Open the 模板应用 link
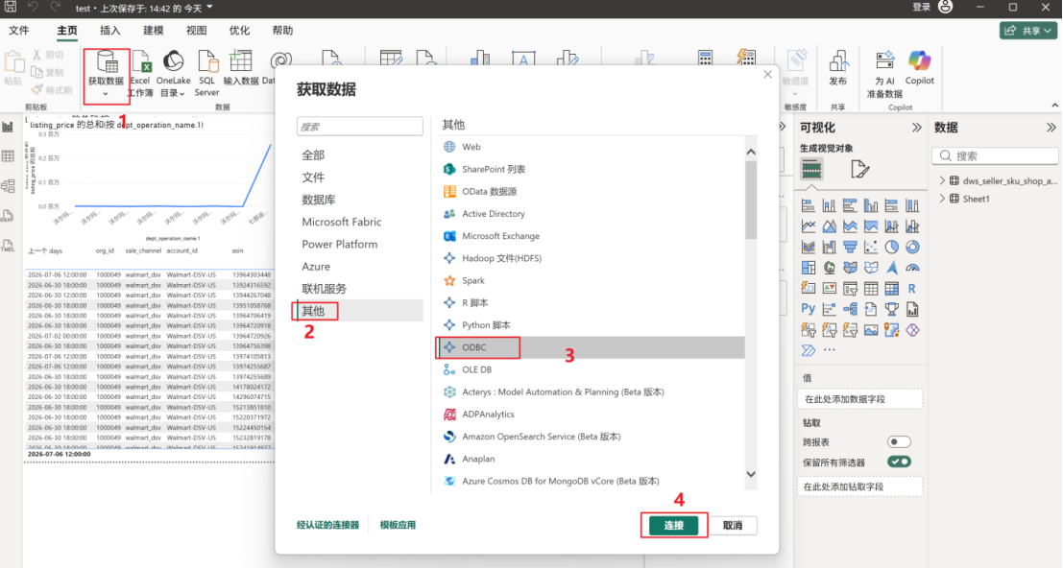This screenshot has width=1063, height=569. [x=398, y=525]
